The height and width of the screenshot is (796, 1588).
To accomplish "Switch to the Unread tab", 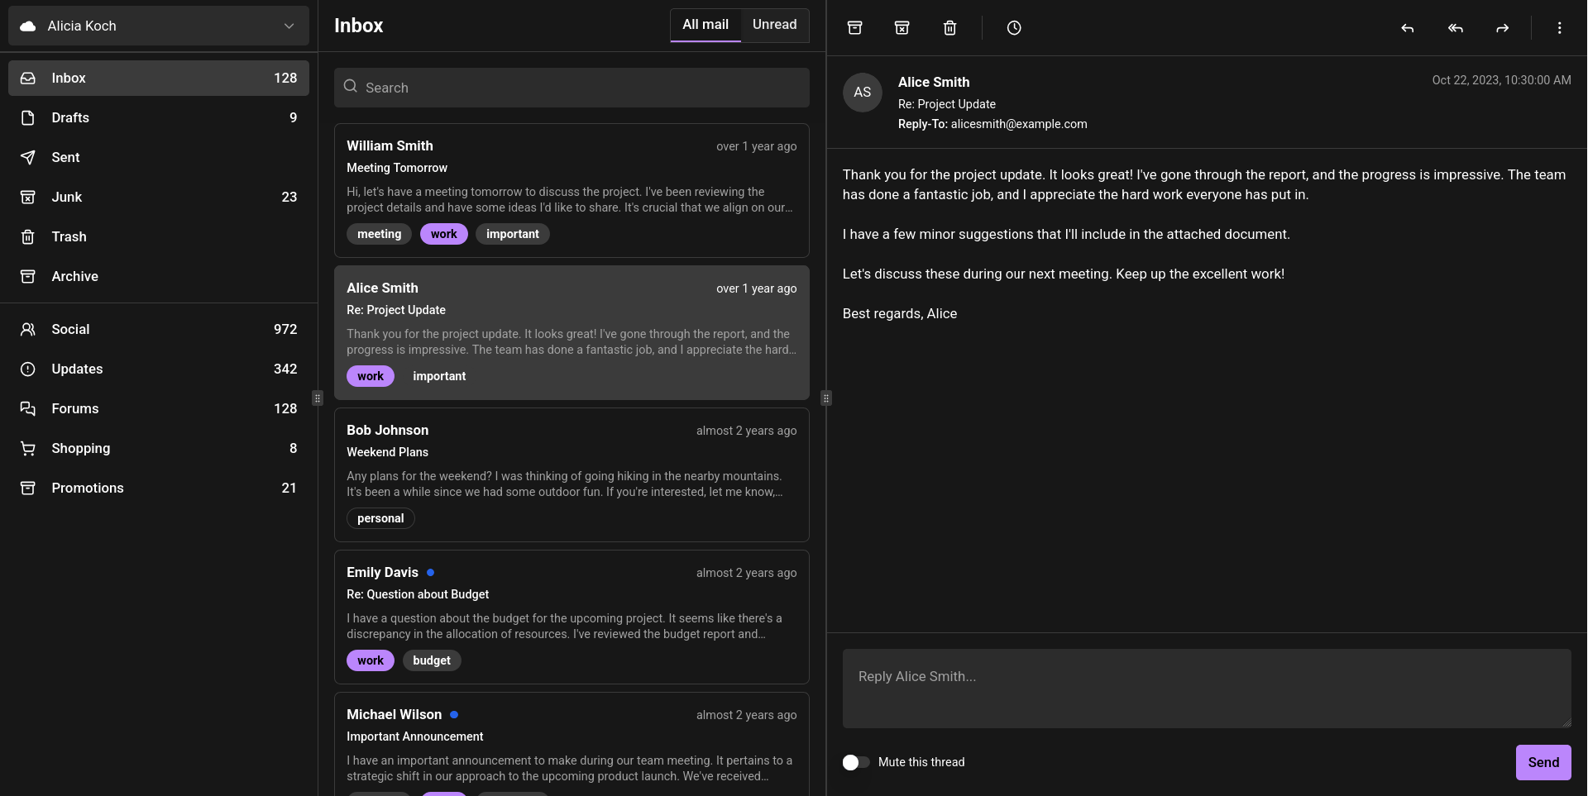I will [775, 25].
